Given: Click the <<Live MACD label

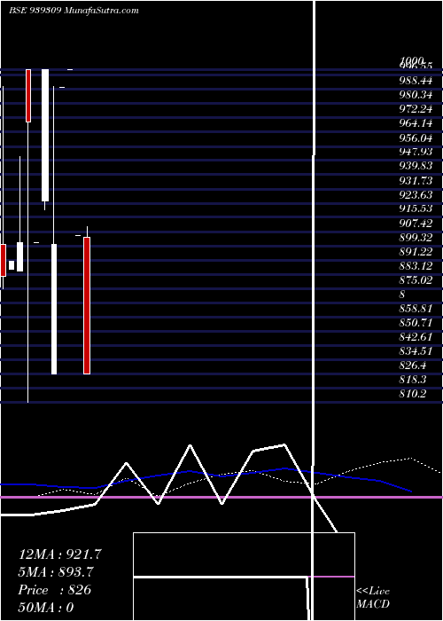Looking at the screenshot, I should click(373, 597).
